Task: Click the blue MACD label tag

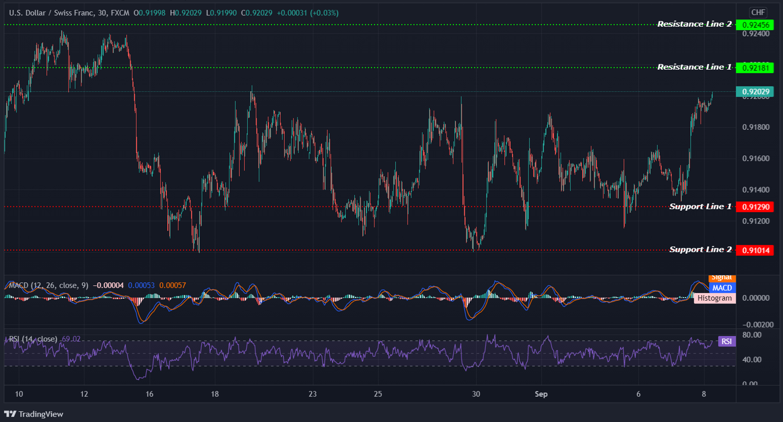Action: point(722,288)
